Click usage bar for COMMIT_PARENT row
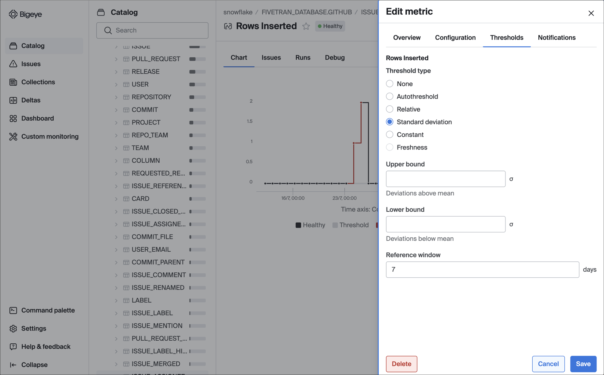This screenshot has height=375, width=604. click(197, 263)
